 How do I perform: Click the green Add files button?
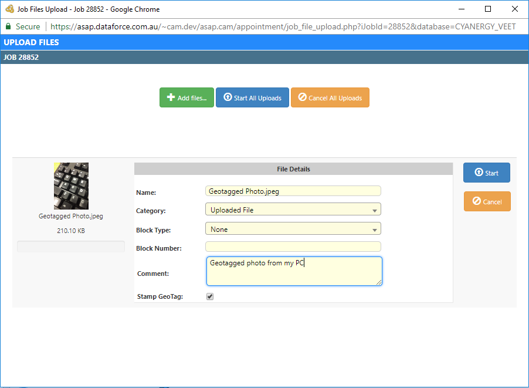pos(186,97)
